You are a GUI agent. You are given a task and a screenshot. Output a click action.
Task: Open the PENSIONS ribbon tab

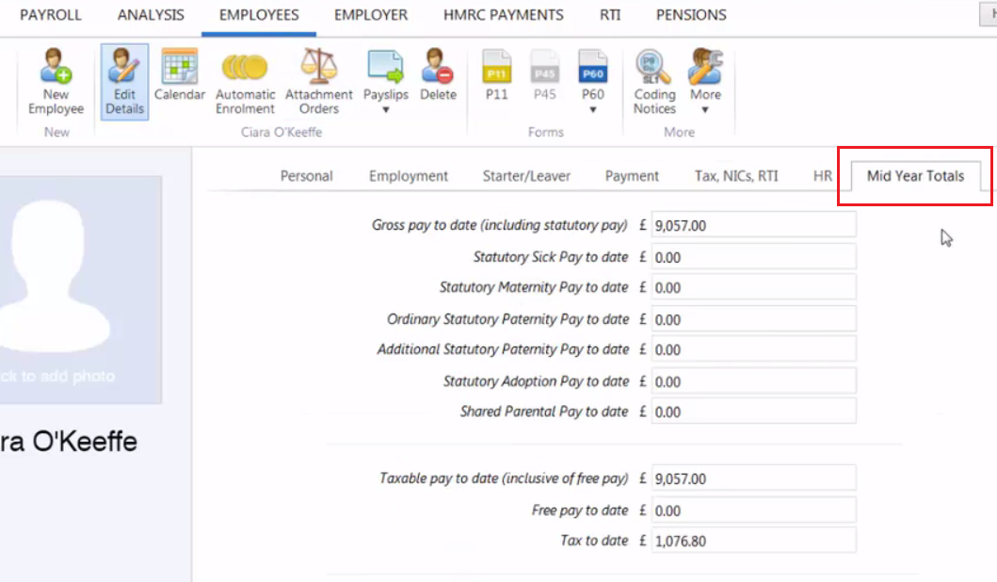coord(691,15)
